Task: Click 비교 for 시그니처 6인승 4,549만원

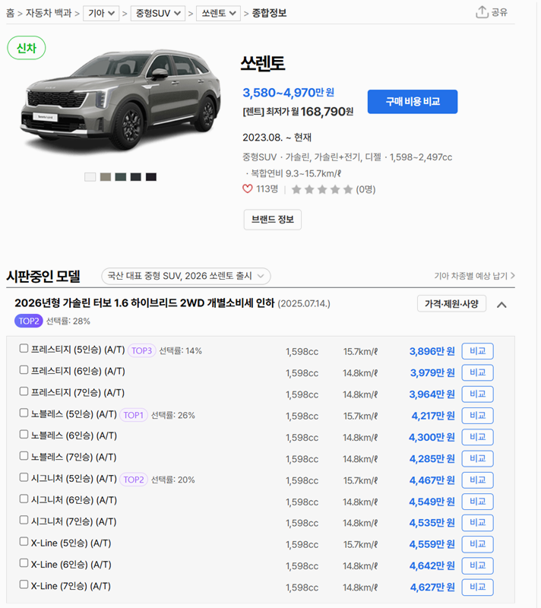Action: (477, 502)
